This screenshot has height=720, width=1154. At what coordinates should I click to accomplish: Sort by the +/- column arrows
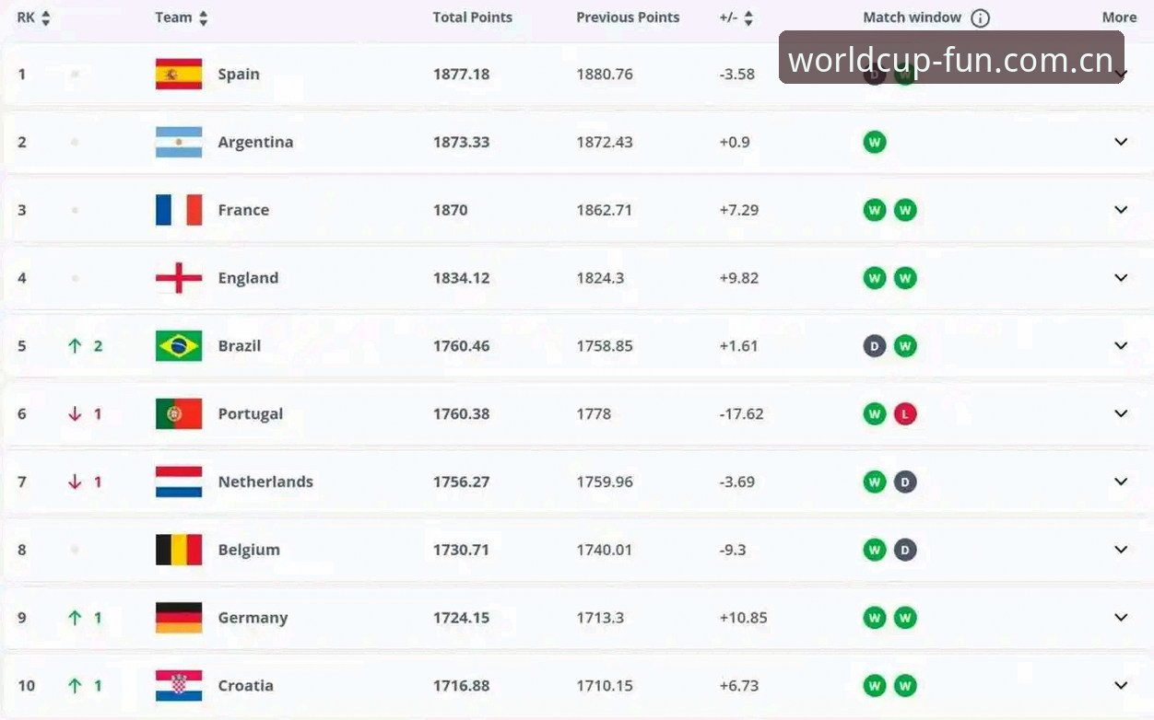[x=748, y=17]
